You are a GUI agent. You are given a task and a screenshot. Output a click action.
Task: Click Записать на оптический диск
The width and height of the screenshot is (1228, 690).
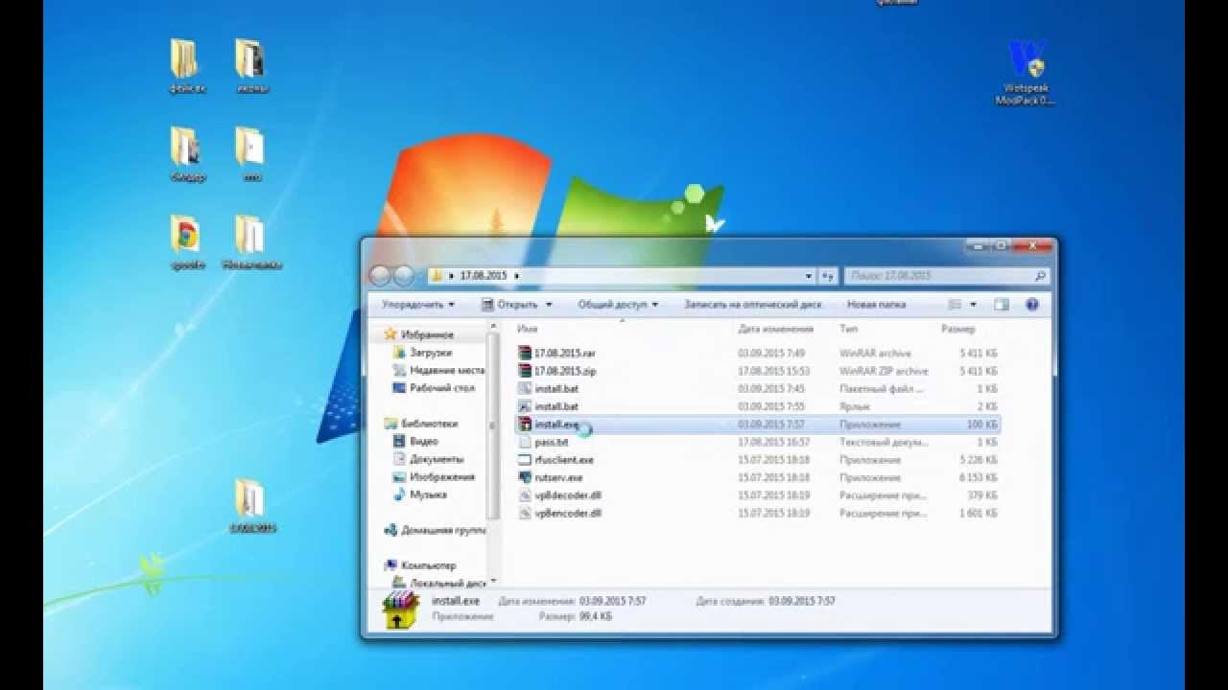753,305
